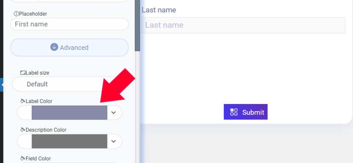Click the Label size icon
Viewport: 353px width, 163px height.
(23, 73)
